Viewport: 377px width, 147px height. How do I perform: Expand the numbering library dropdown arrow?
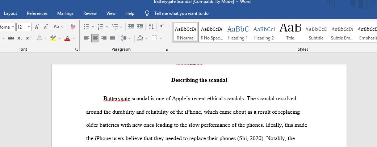tap(107, 27)
